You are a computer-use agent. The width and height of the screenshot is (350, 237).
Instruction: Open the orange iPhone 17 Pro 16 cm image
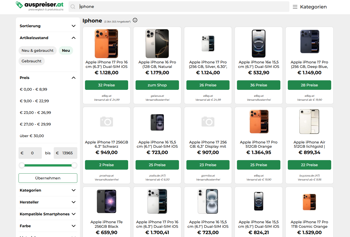[x=106, y=43]
